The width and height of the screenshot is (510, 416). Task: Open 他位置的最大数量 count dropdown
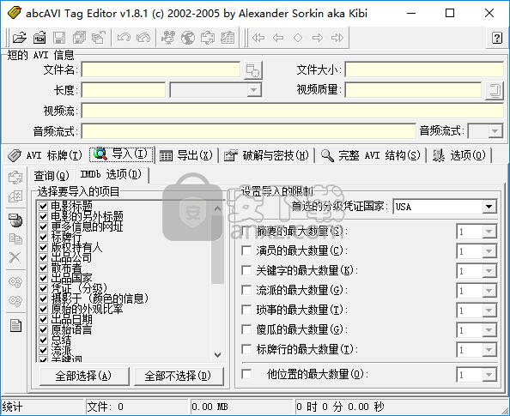[x=489, y=375]
